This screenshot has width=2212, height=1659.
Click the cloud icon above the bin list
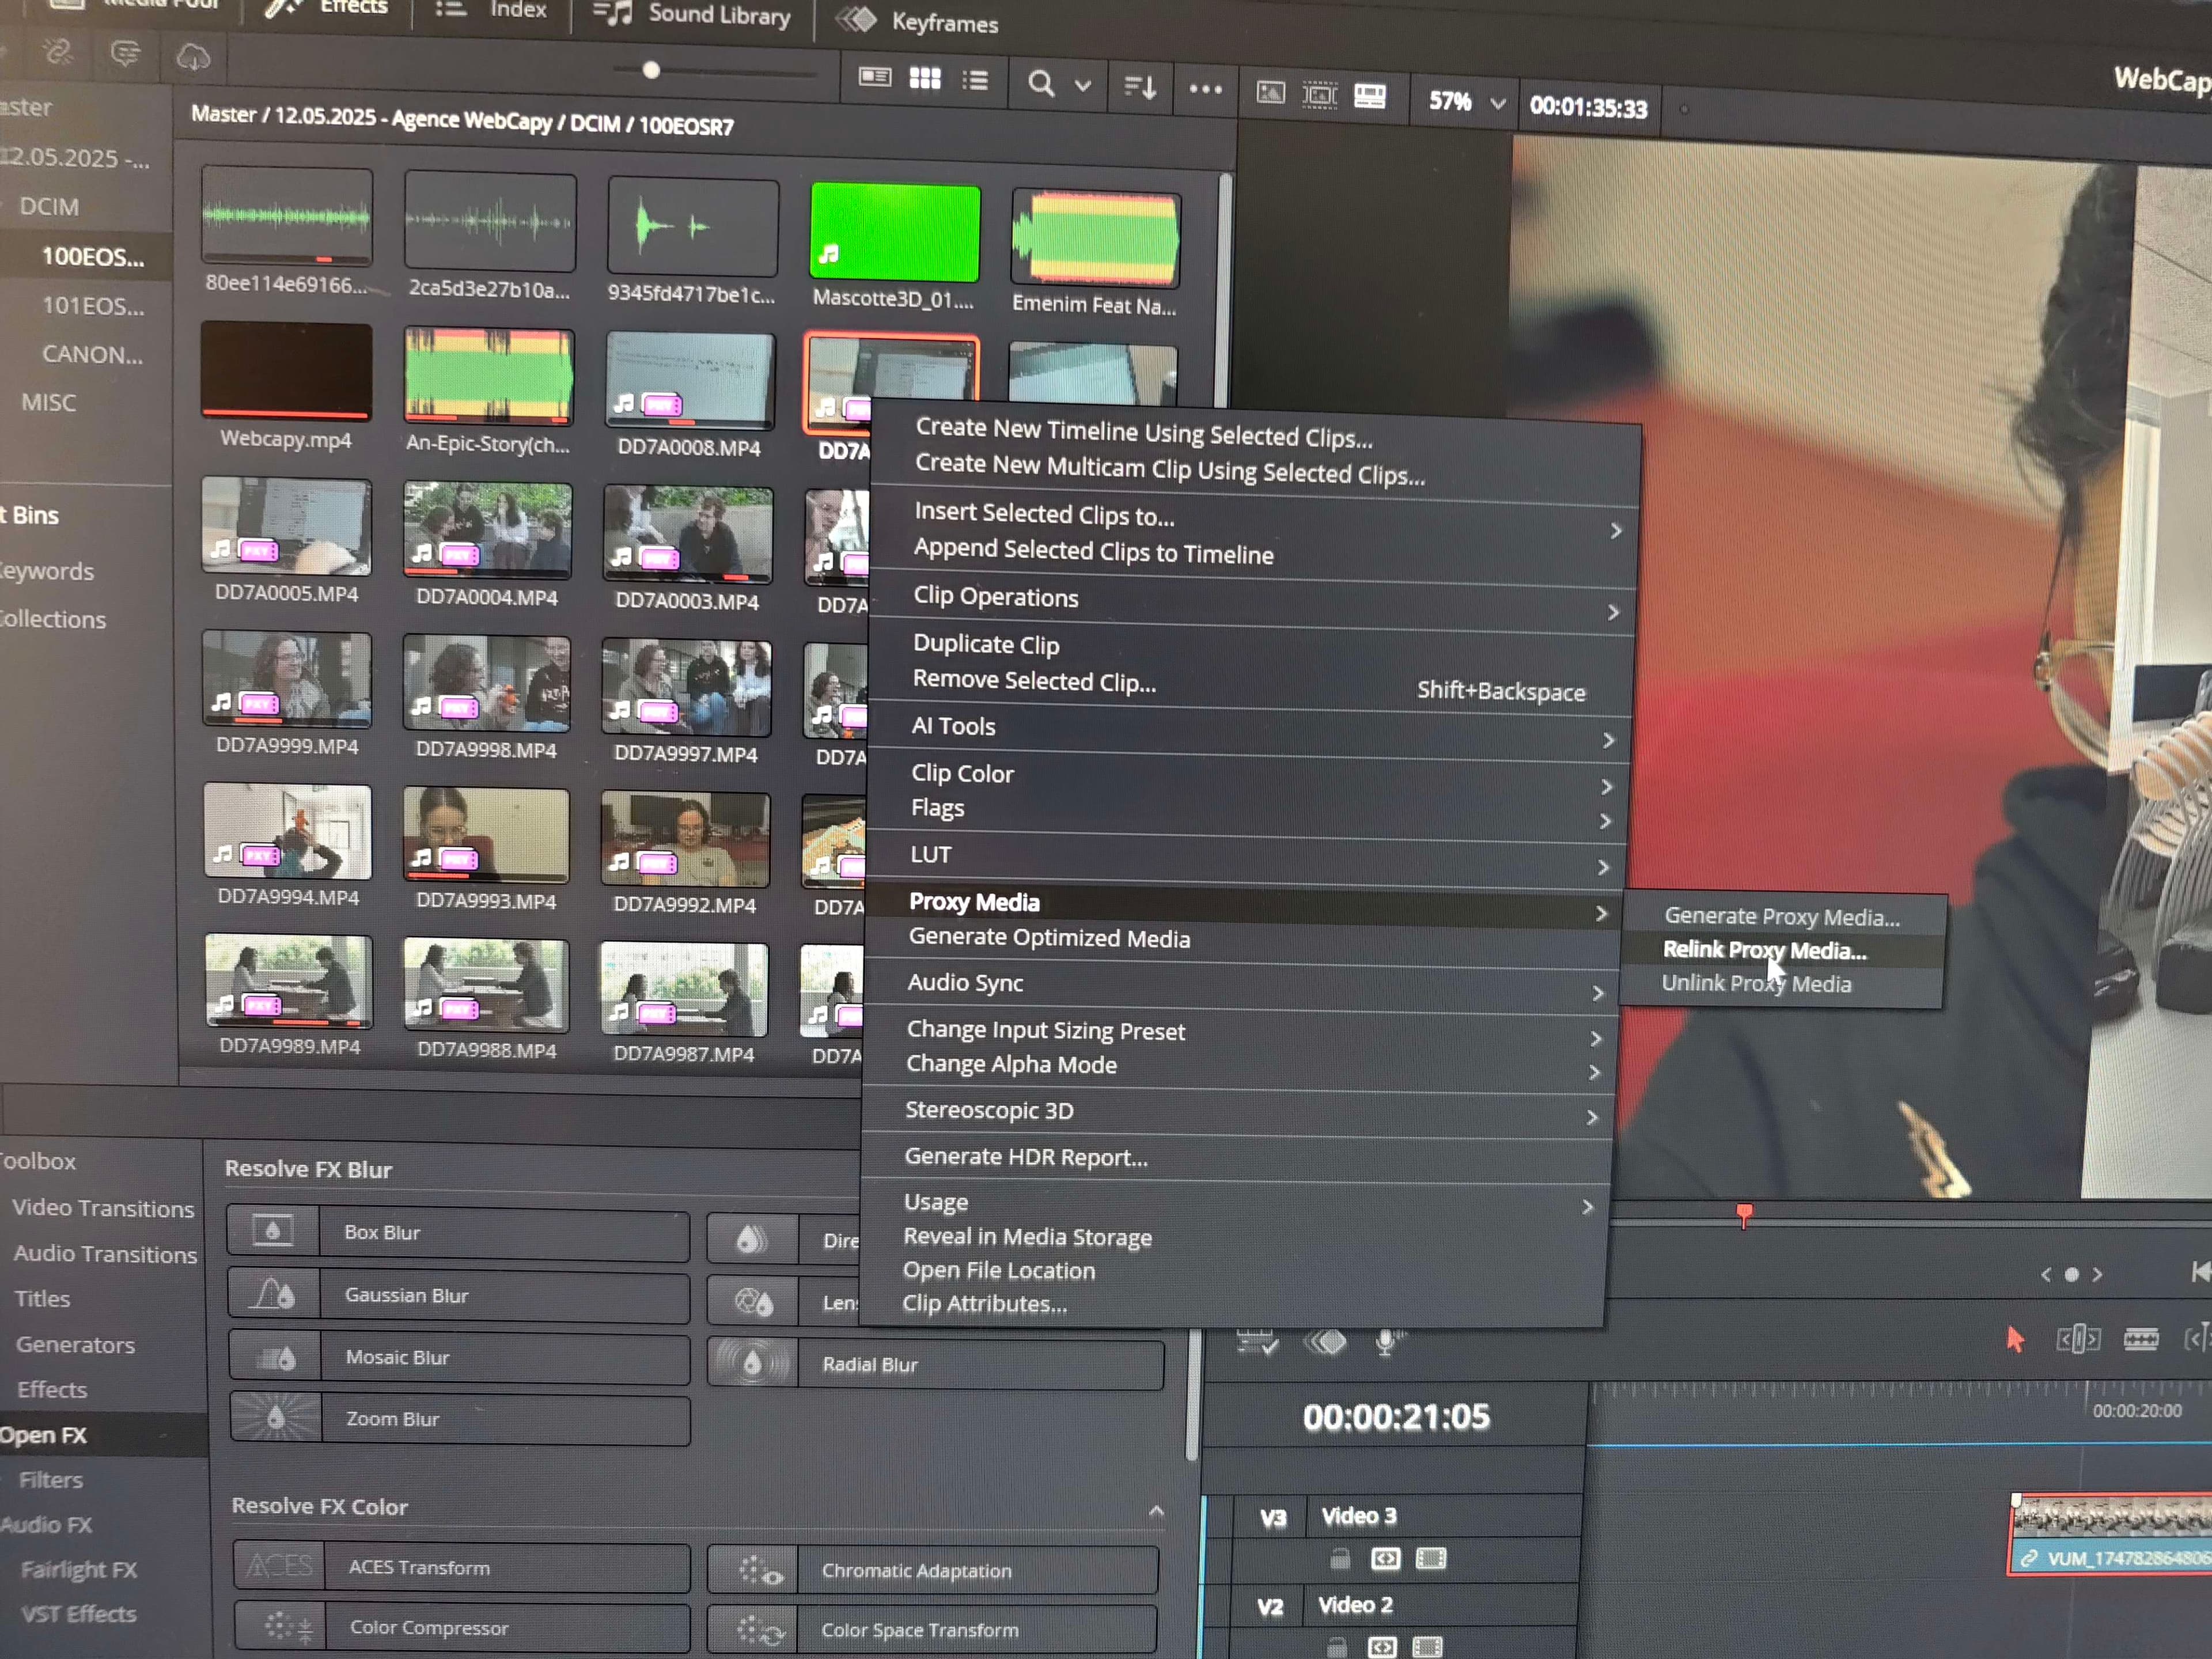click(x=193, y=57)
